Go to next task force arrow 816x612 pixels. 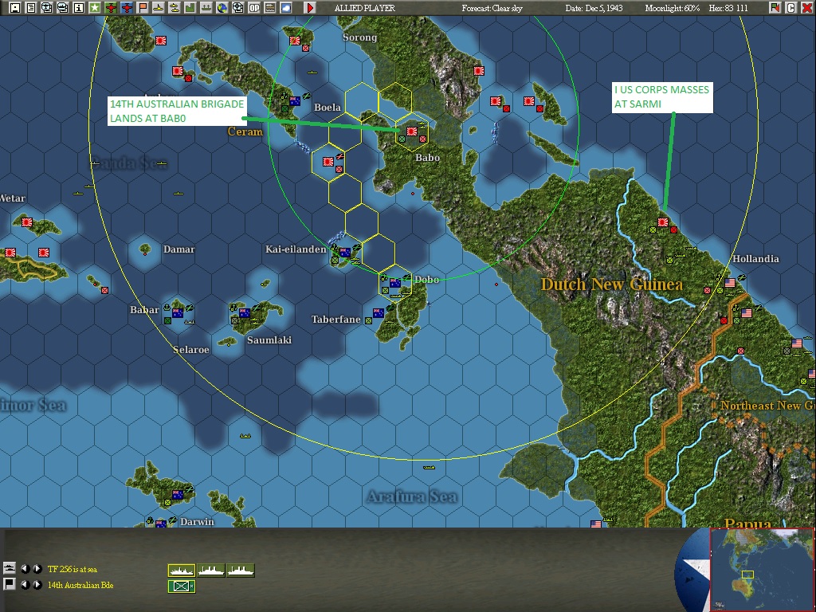click(37, 569)
